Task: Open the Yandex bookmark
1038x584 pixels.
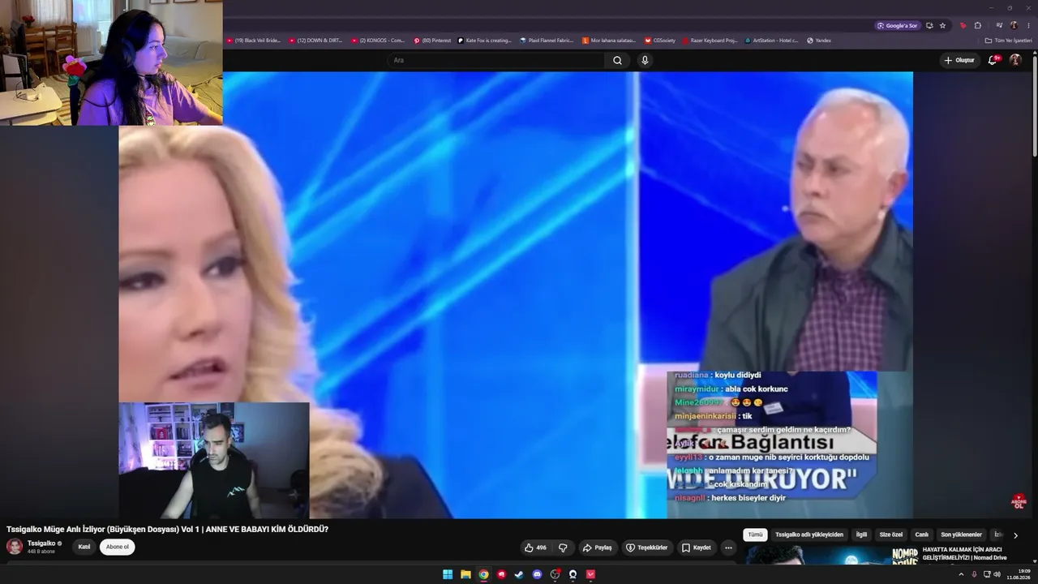Action: (x=819, y=41)
